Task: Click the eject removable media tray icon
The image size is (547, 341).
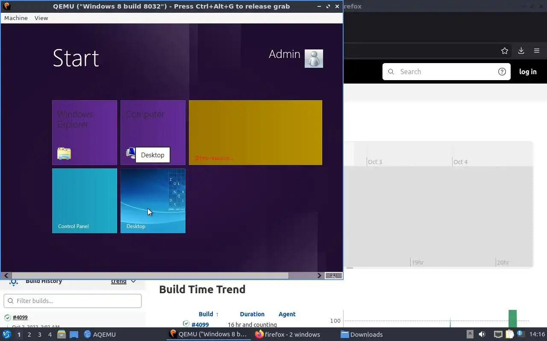Action: 470,334
